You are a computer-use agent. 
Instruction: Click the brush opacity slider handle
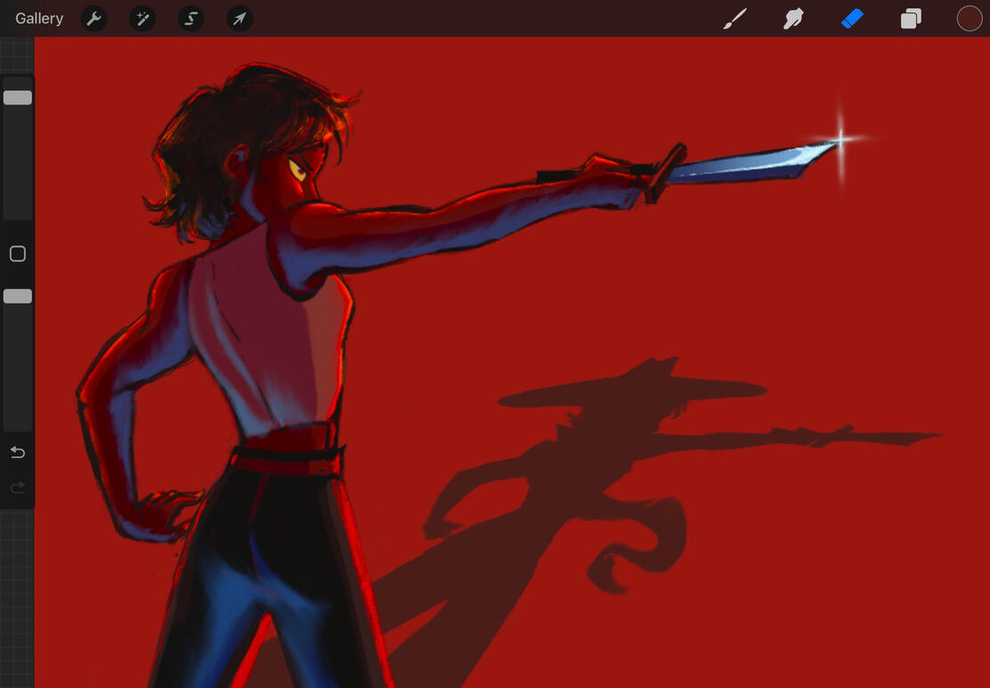(18, 296)
